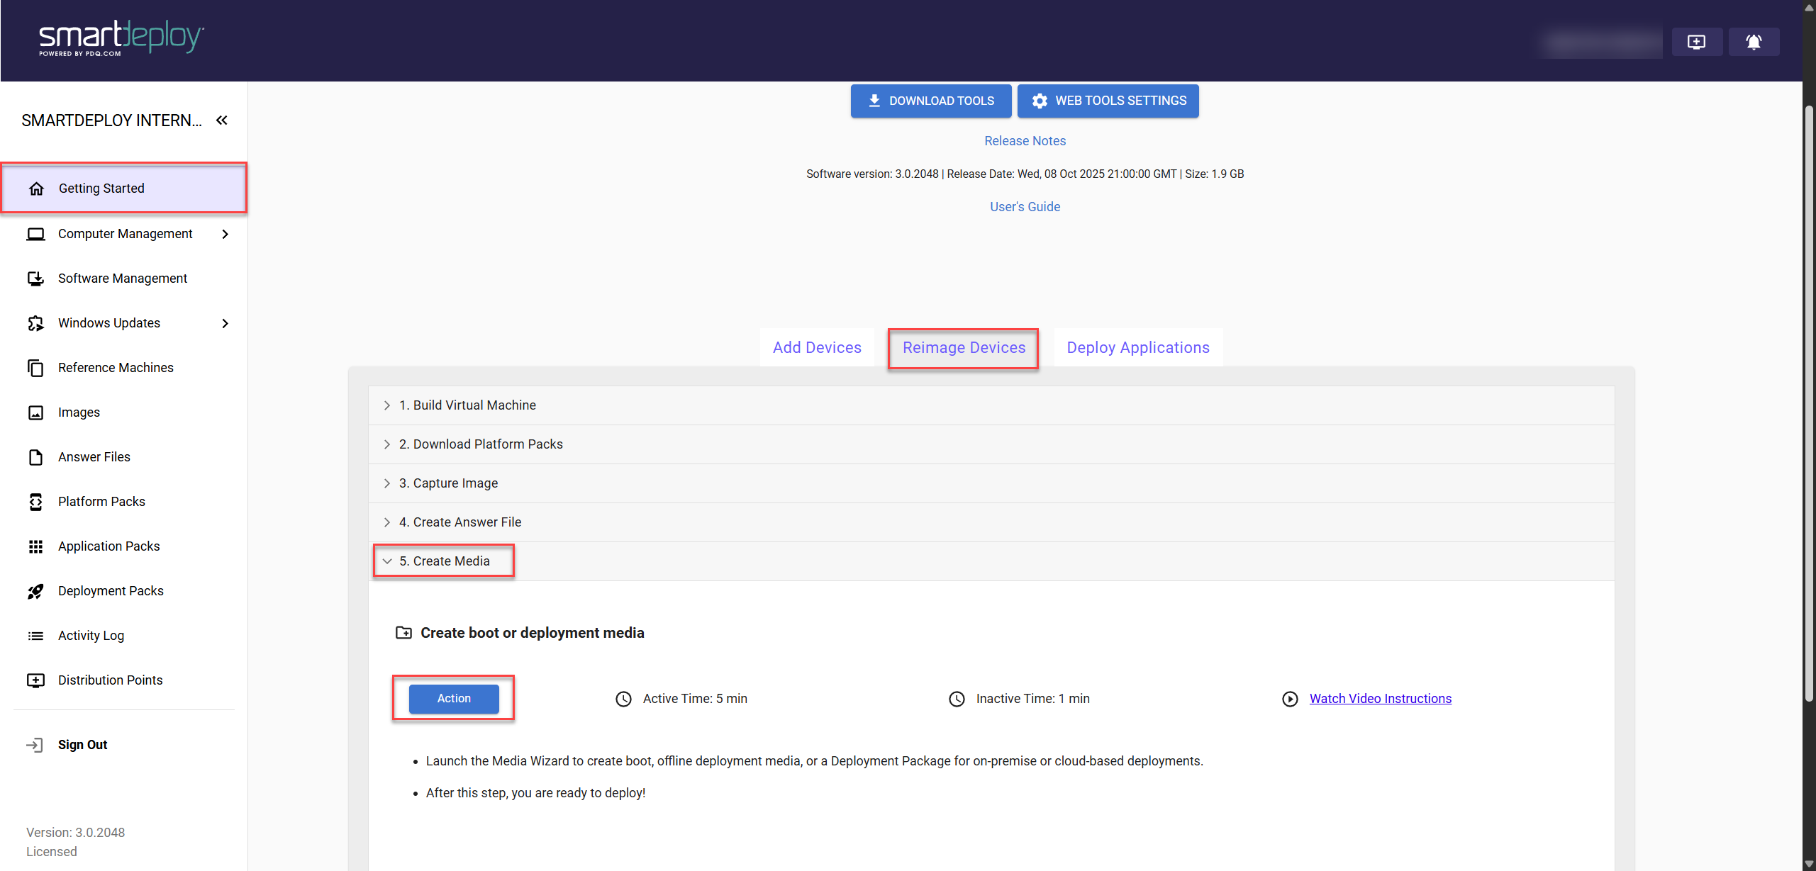The width and height of the screenshot is (1816, 871).
Task: Switch to Deploy Applications tab
Action: [1137, 348]
